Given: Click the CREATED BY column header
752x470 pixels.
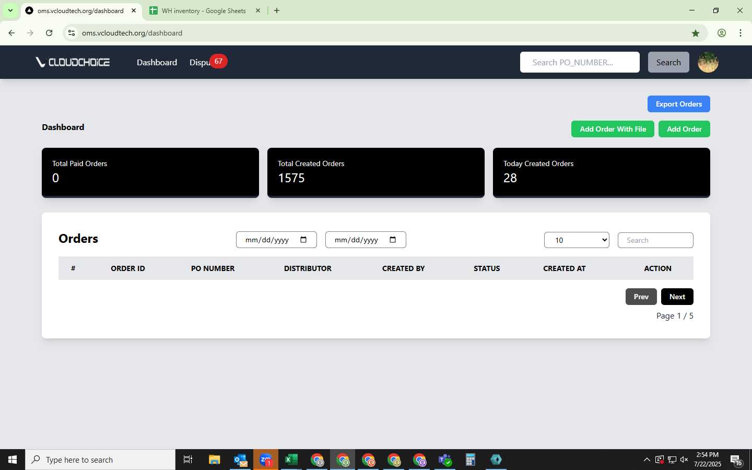Looking at the screenshot, I should tap(403, 268).
